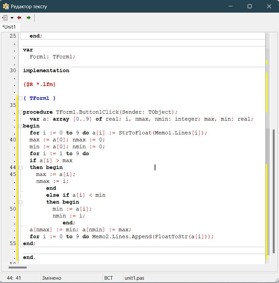Click line number 25 in the gutter
This screenshot has height=283, width=279.
click(13, 36)
